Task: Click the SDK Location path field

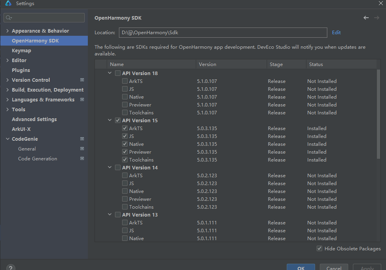Action: pos(223,33)
